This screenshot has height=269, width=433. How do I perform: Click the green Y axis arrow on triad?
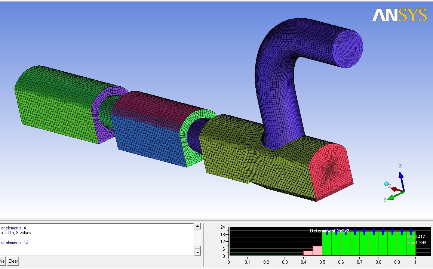pyautogui.click(x=391, y=197)
